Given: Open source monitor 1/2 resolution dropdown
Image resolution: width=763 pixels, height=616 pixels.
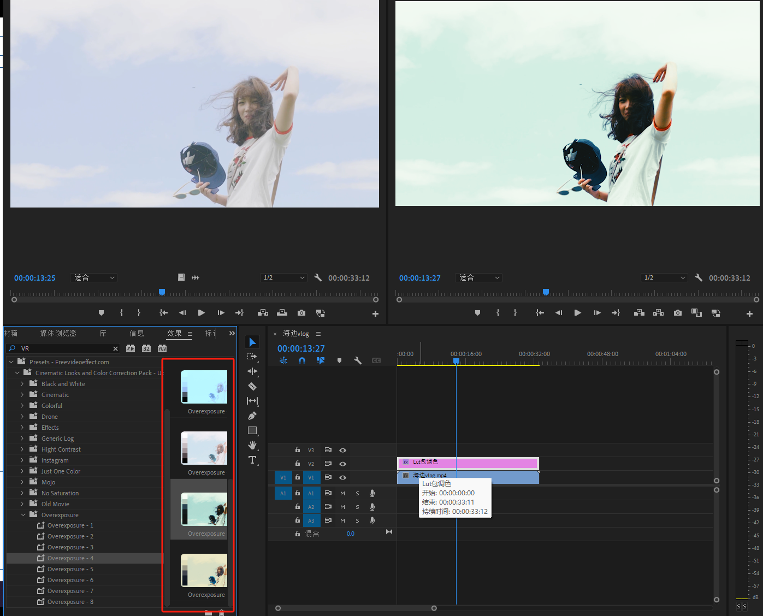Looking at the screenshot, I should coord(283,277).
